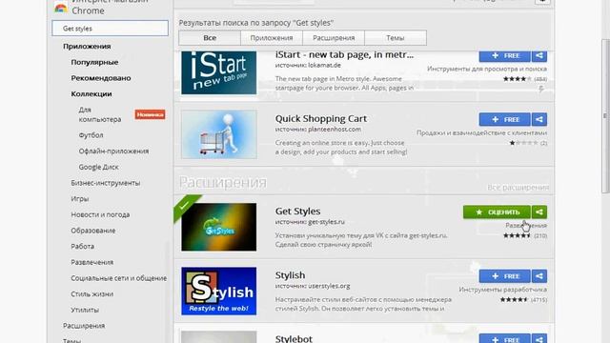Open the Quick Shopping Cart title
The image size is (610, 343).
(321, 118)
